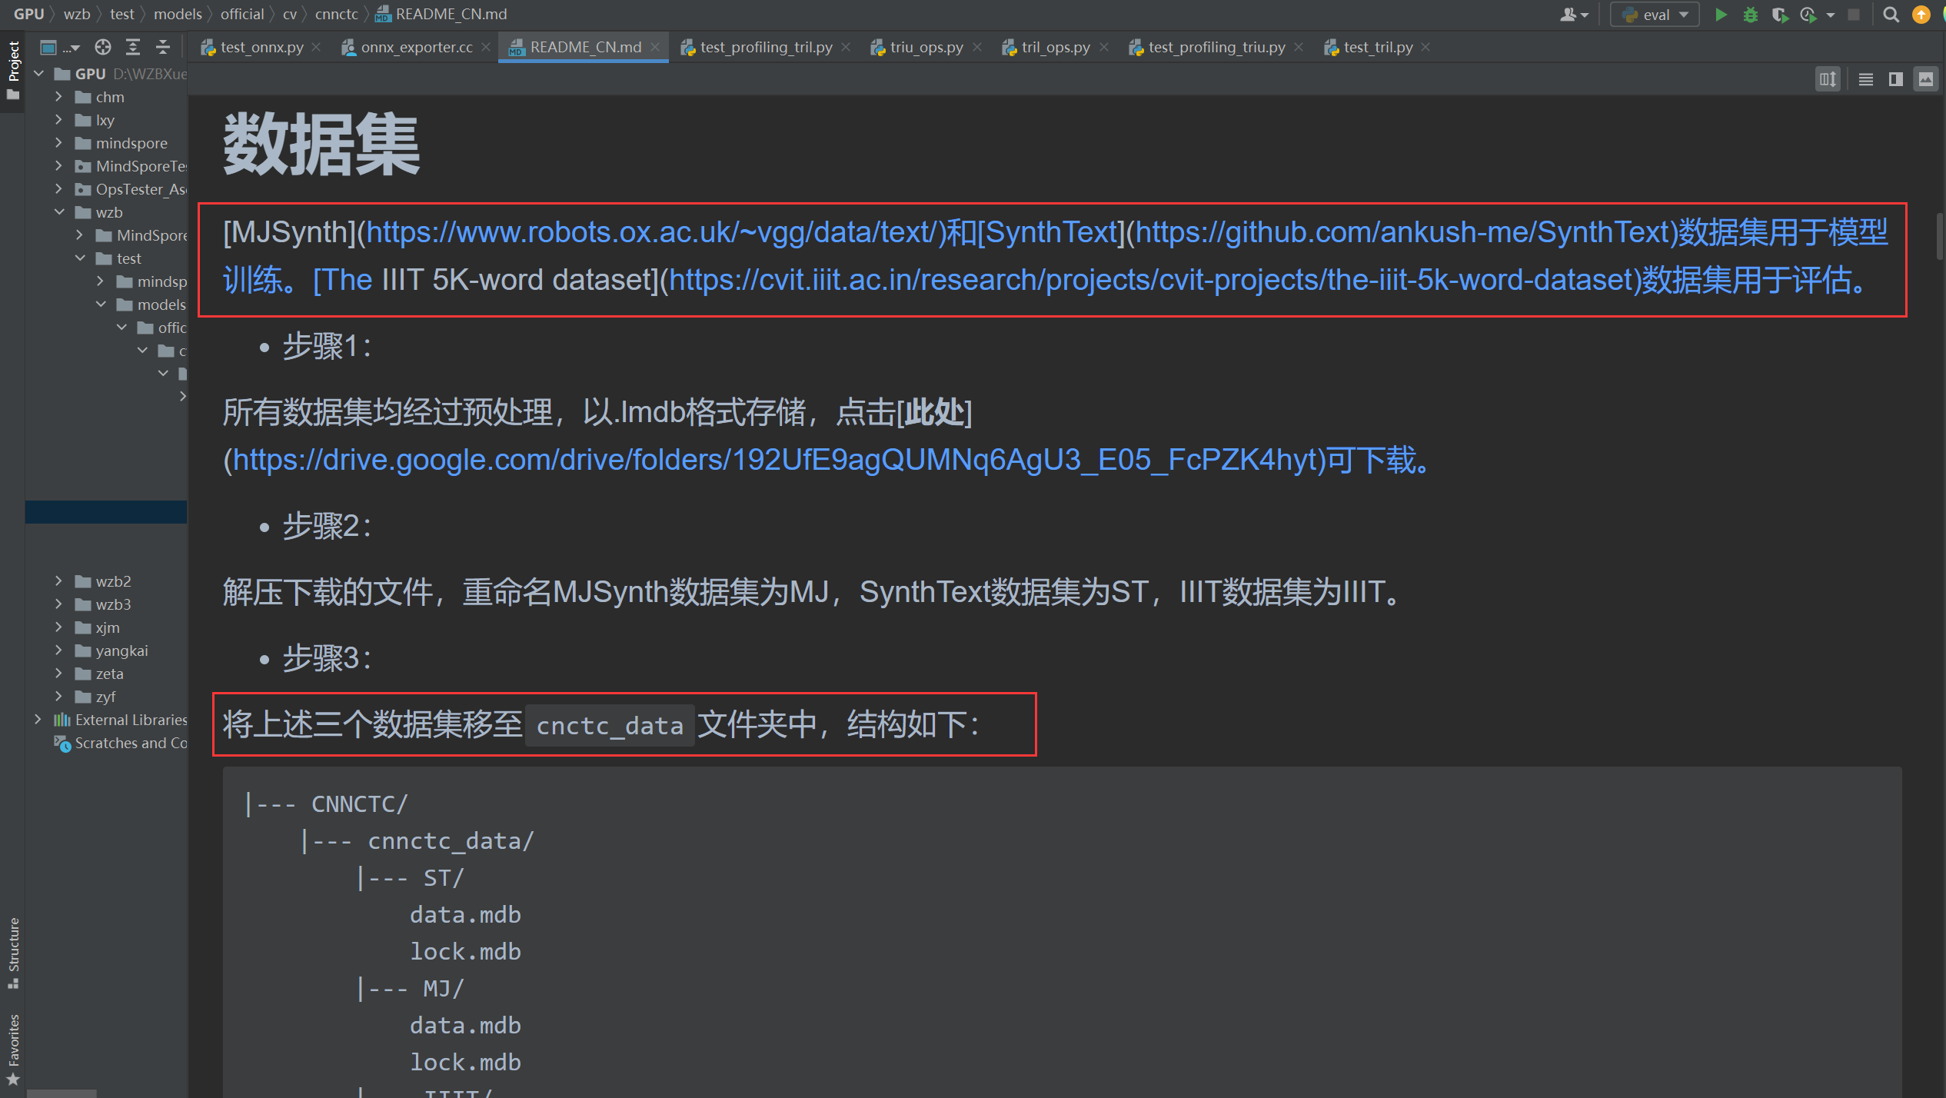Collapse the wzb folder in the tree

58,212
